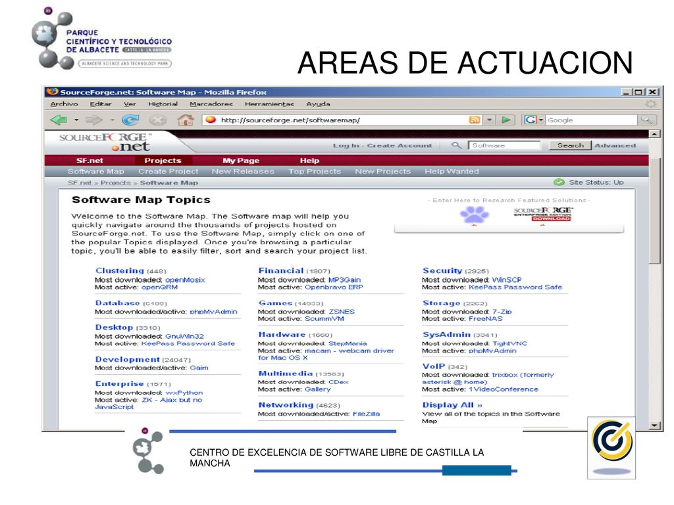Click the orange RSS feed icon
Screen dimensions: 674x505
475,120
